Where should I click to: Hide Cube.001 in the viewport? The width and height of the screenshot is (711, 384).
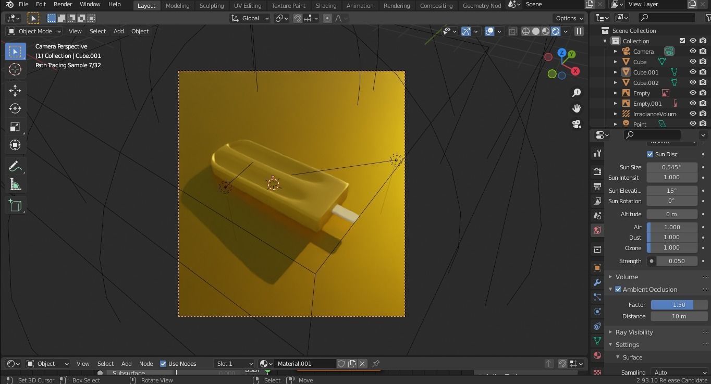[693, 72]
